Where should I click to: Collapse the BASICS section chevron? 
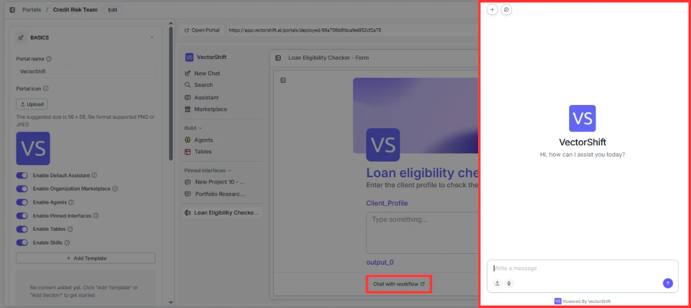tap(152, 38)
